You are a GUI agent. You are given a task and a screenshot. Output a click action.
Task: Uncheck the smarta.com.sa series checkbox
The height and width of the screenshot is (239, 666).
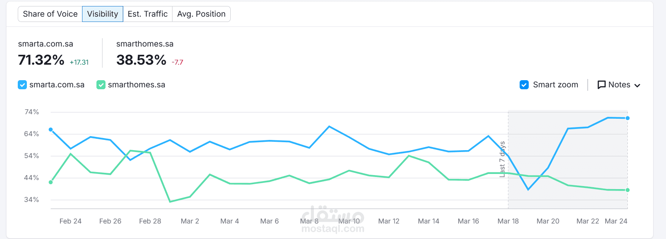pyautogui.click(x=22, y=85)
